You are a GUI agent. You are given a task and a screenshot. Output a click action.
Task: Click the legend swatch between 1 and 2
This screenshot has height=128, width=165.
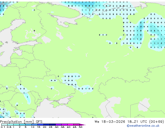tap(16, 125)
